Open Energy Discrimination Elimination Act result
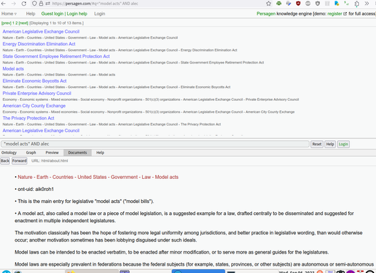Screen dimensions: 376x273 [x=39, y=44]
